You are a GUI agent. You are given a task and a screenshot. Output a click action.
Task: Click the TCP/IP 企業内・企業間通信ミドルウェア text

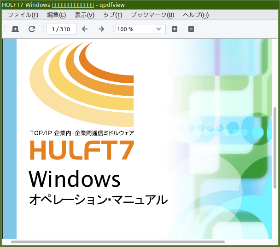point(82,133)
